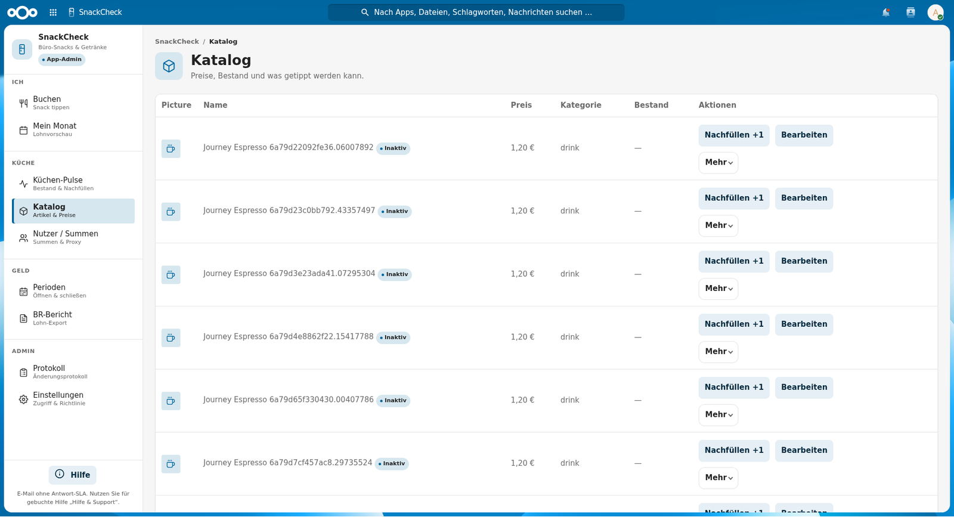
Task: Click Nachfüllen +1 for Espresso 6a79d22092fe36
Action: (x=734, y=135)
